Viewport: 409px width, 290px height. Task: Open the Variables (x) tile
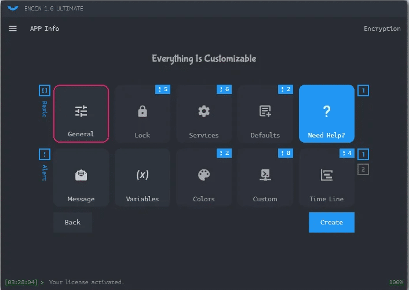coord(143,177)
